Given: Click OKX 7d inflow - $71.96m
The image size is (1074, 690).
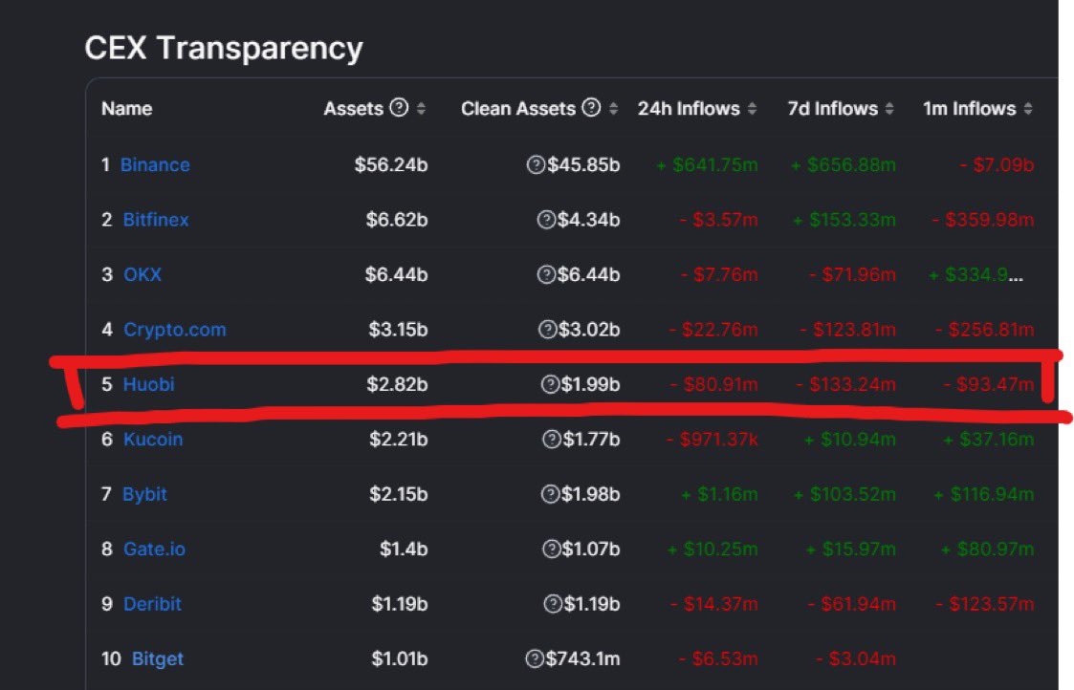Looking at the screenshot, I should tap(852, 274).
